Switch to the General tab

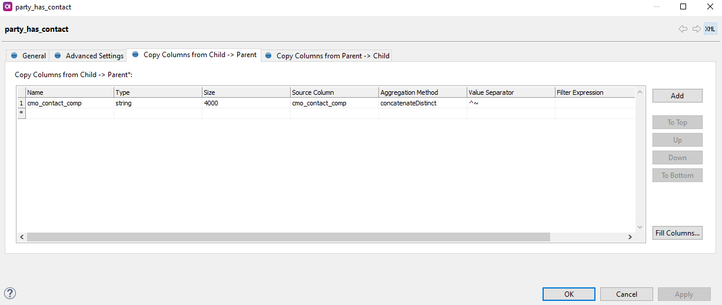pos(28,56)
